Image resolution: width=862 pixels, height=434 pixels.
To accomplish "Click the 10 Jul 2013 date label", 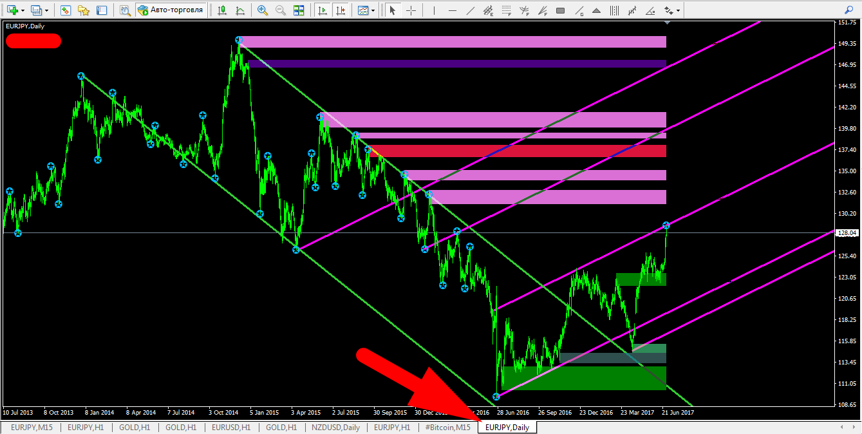I will click(x=17, y=412).
